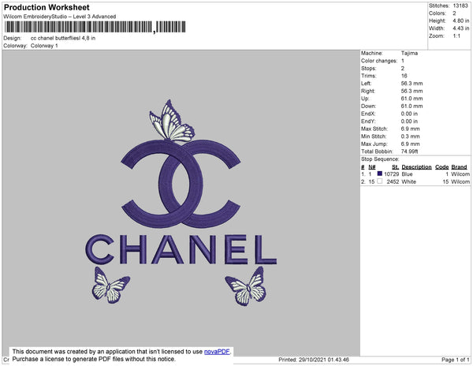Click the butterfly above the CC logo
This screenshot has height=366, width=473.
(x=172, y=121)
